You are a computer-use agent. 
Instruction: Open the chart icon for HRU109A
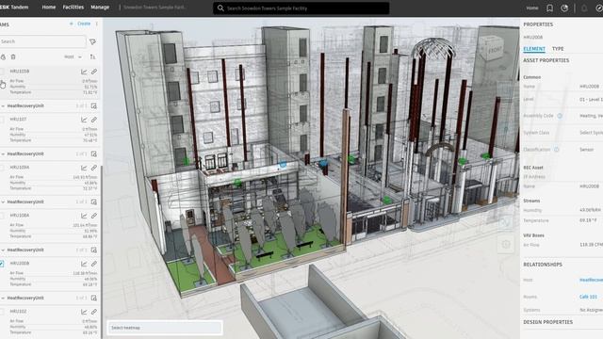(x=84, y=168)
